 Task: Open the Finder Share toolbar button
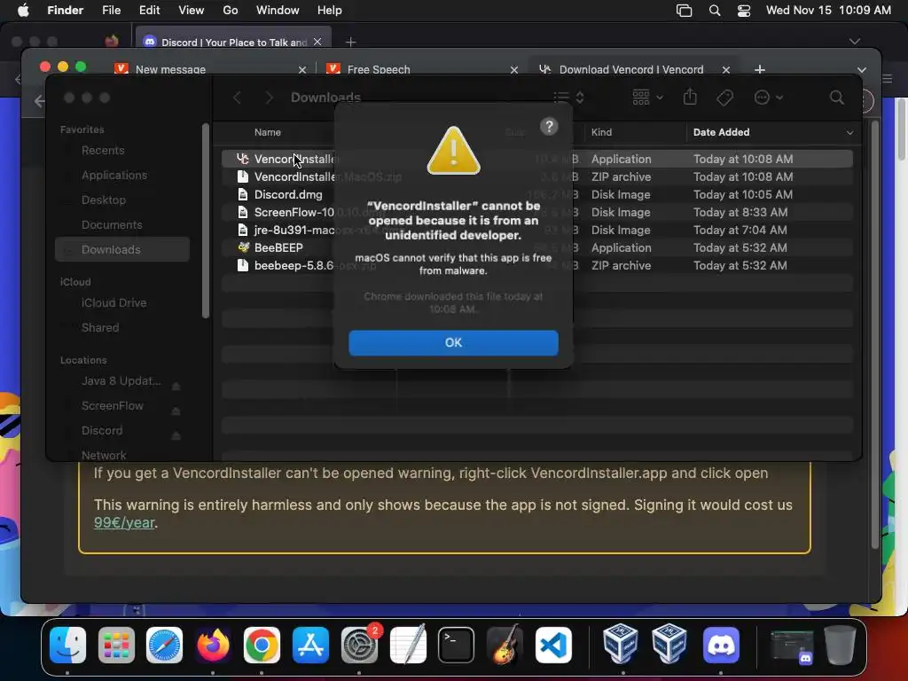689,97
